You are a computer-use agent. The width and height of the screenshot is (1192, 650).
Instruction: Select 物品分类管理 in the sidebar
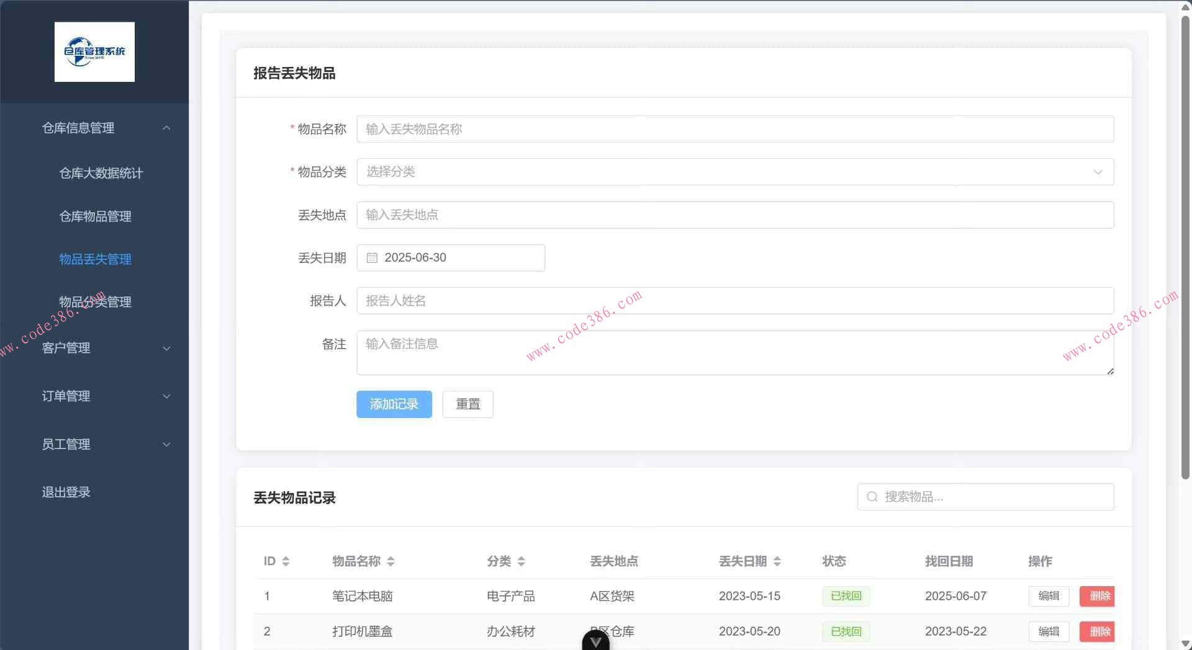click(x=94, y=302)
